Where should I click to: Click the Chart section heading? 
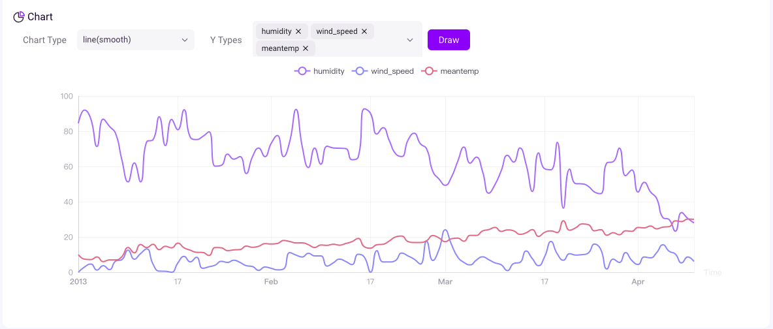(40, 17)
